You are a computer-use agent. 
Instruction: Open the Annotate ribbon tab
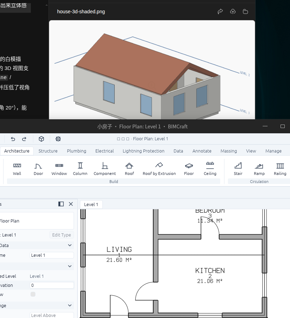coord(202,151)
